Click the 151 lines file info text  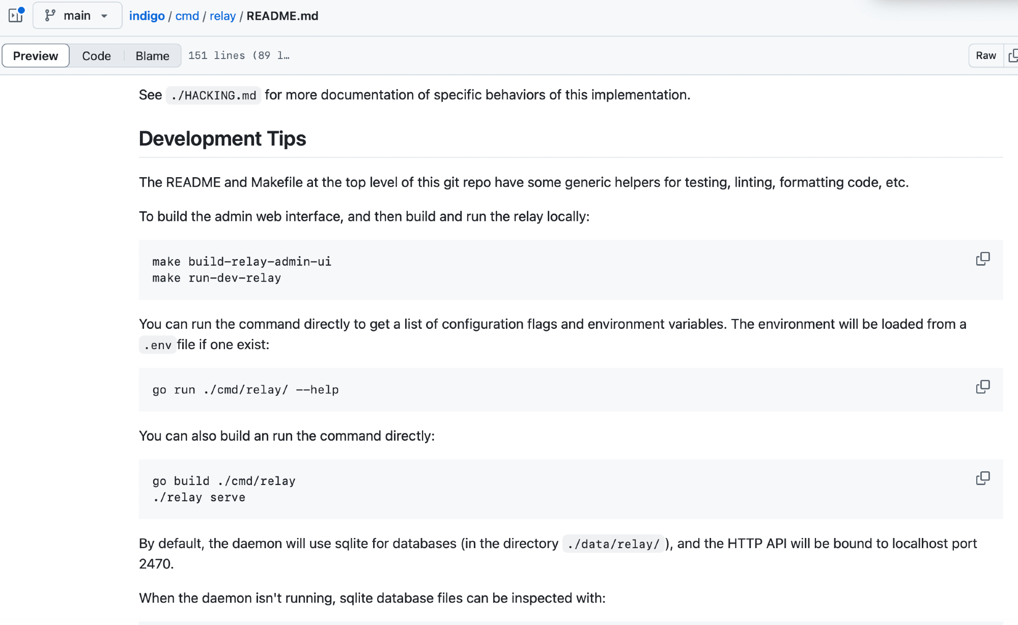point(238,55)
